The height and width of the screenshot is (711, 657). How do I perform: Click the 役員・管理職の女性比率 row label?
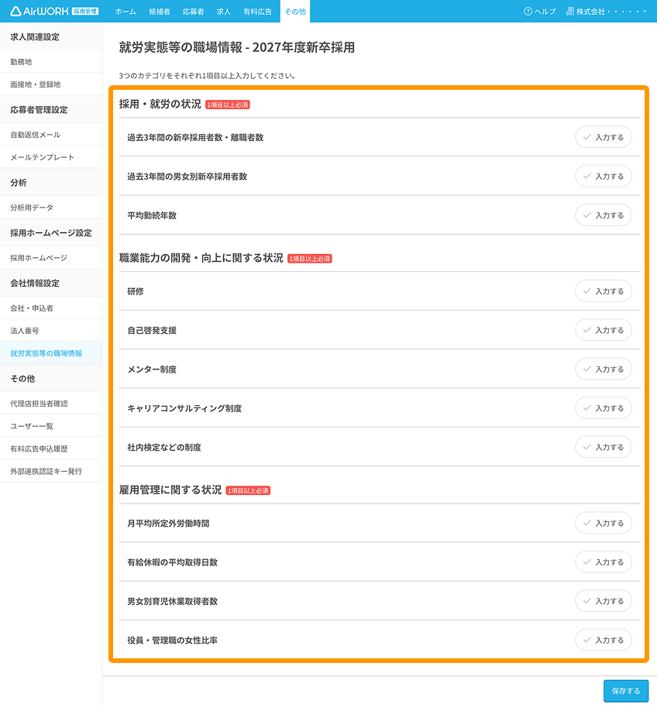point(172,641)
